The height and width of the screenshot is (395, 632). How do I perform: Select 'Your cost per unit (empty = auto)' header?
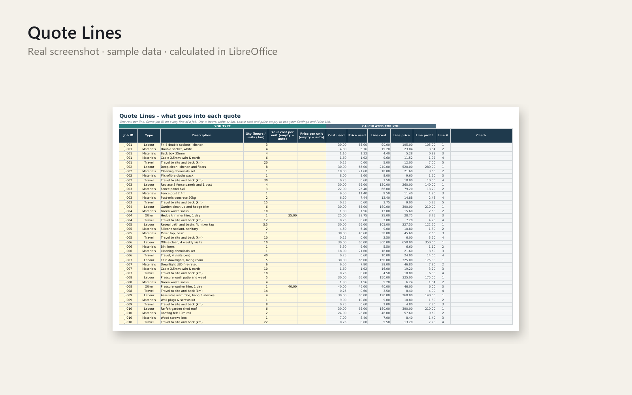(282, 135)
